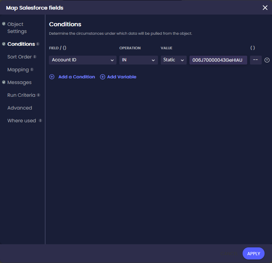The width and height of the screenshot is (272, 263).
Task: Click the checkmark icon next to Messages
Action: click(x=4, y=82)
